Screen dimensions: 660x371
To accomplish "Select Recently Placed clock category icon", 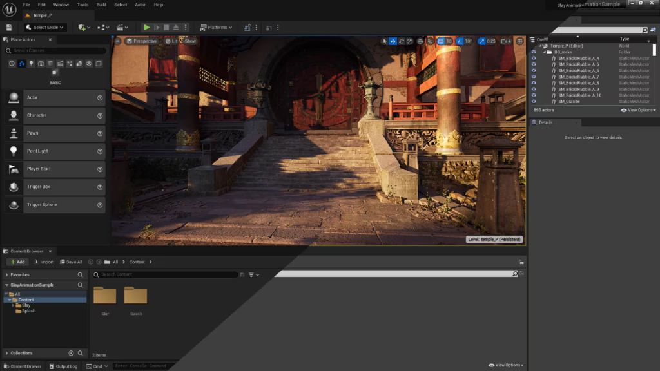I will coord(12,64).
